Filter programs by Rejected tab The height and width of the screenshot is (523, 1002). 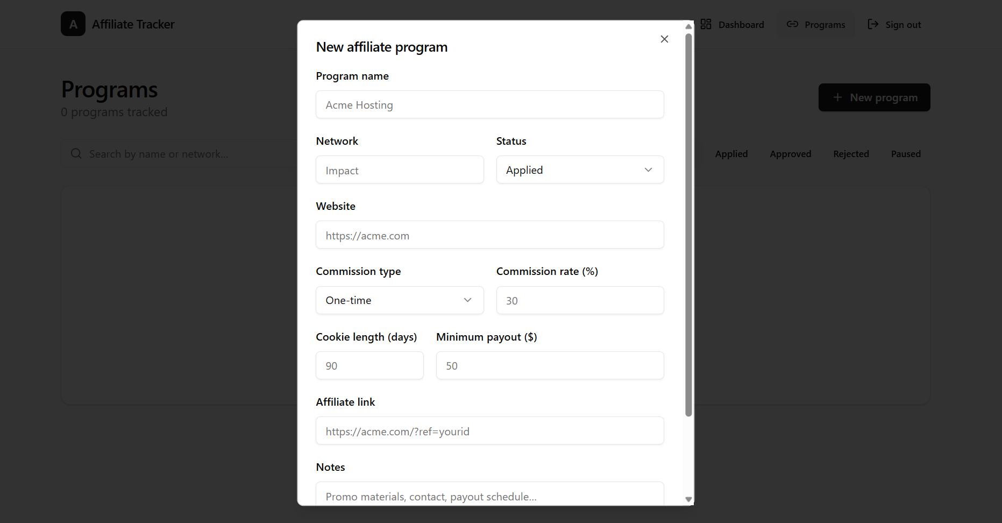[x=851, y=154]
